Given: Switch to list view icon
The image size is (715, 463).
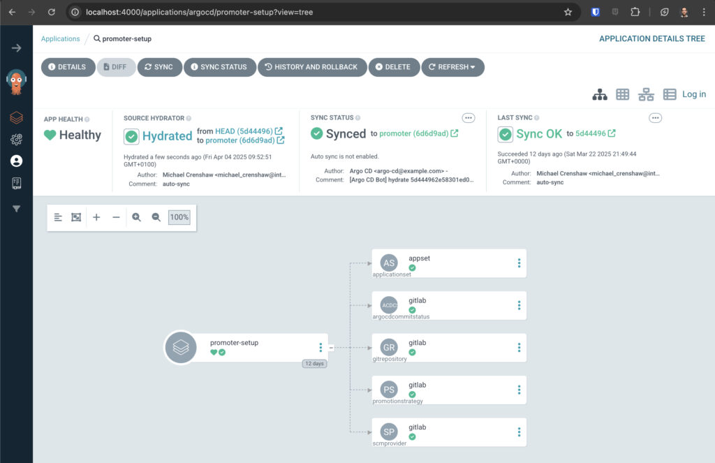Looking at the screenshot, I should click(x=670, y=94).
